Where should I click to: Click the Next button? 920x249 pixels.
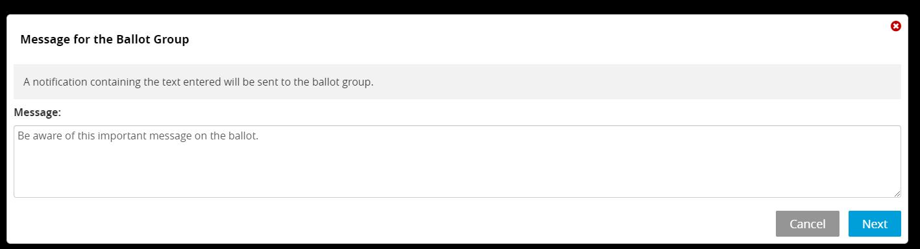click(x=875, y=224)
